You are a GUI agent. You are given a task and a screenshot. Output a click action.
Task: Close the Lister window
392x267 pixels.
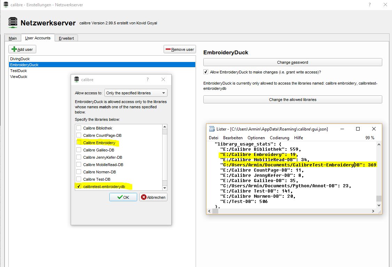(x=374, y=129)
